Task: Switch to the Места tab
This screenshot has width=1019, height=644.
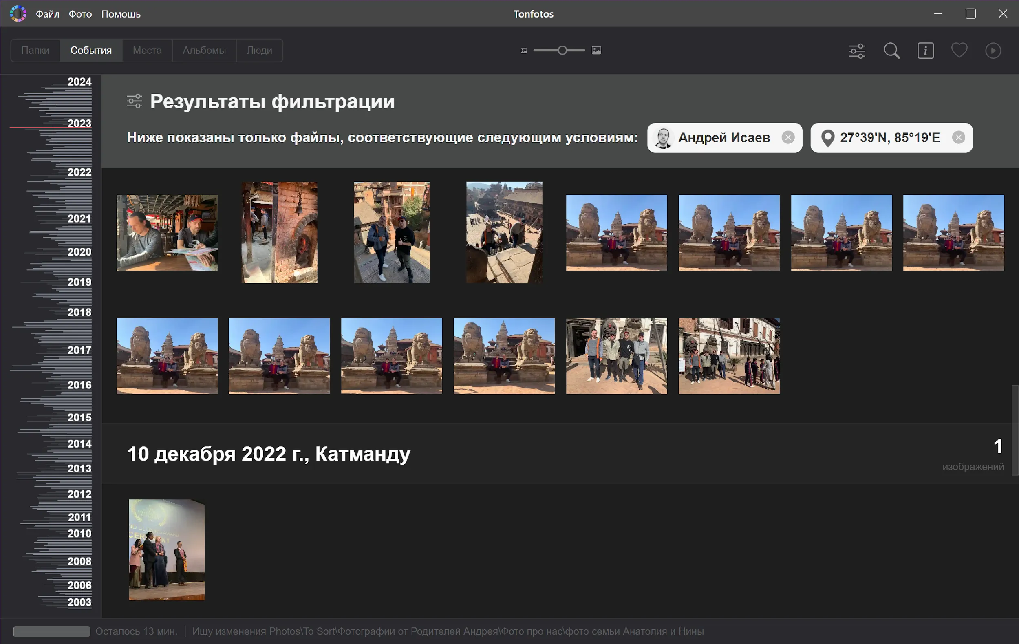Action: pyautogui.click(x=146, y=50)
